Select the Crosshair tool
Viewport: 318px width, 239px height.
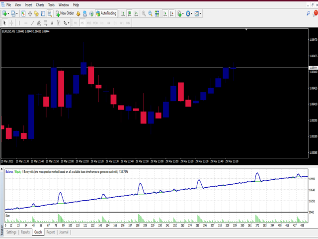tap(11, 23)
